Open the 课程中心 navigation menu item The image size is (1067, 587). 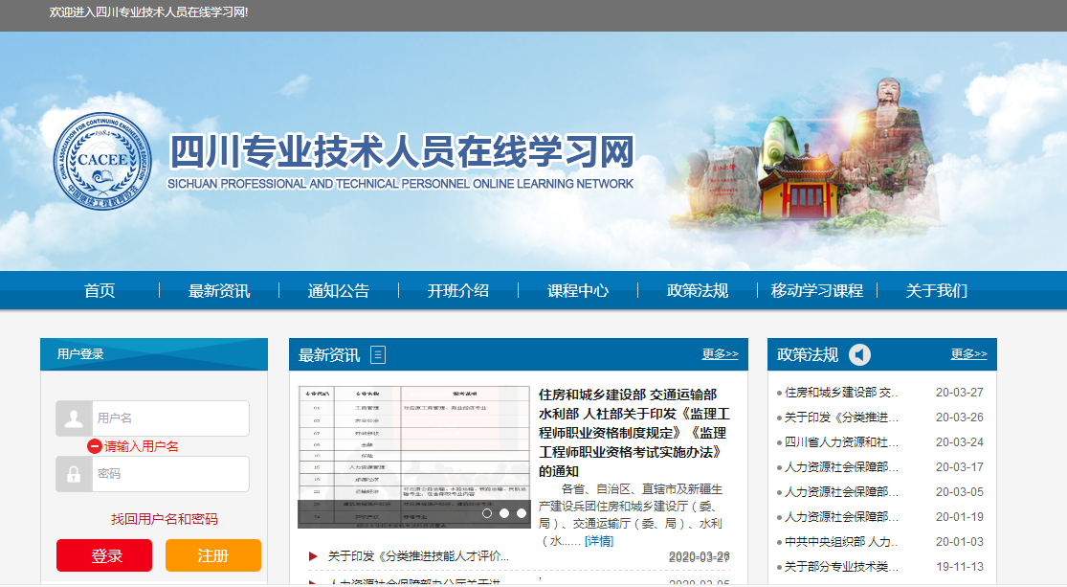point(577,291)
